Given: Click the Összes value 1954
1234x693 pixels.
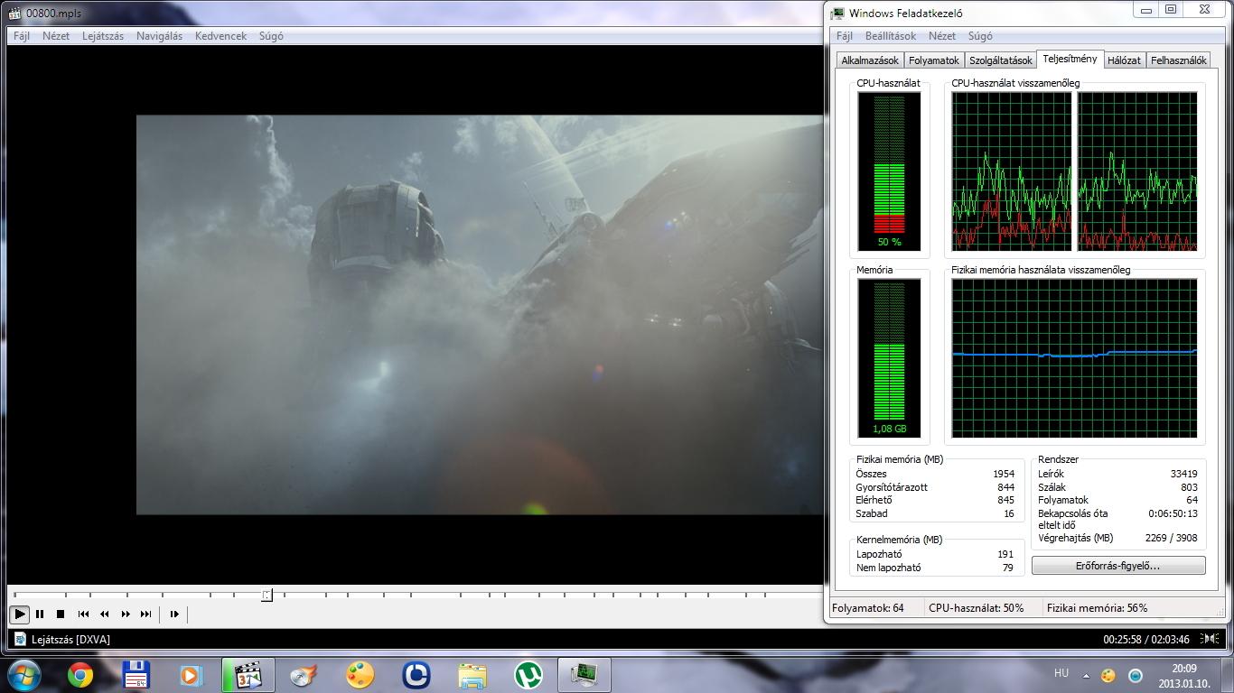Looking at the screenshot, I should pos(1003,474).
